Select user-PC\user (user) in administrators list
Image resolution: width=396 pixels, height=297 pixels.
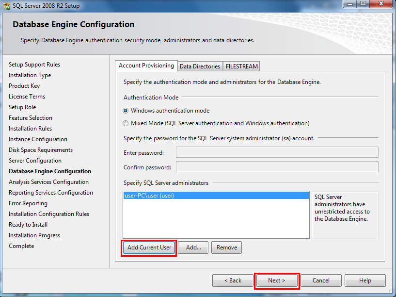[216, 196]
